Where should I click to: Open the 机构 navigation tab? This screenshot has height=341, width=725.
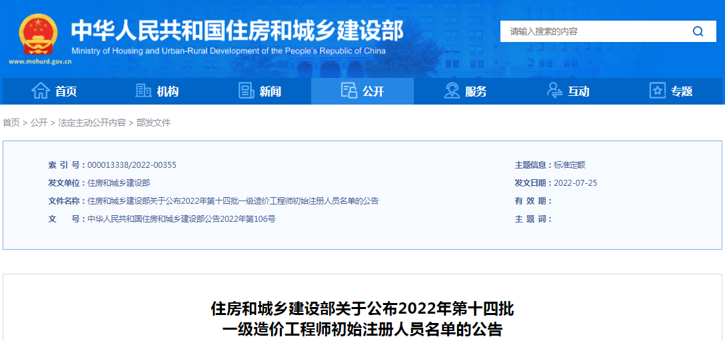pyautogui.click(x=157, y=91)
